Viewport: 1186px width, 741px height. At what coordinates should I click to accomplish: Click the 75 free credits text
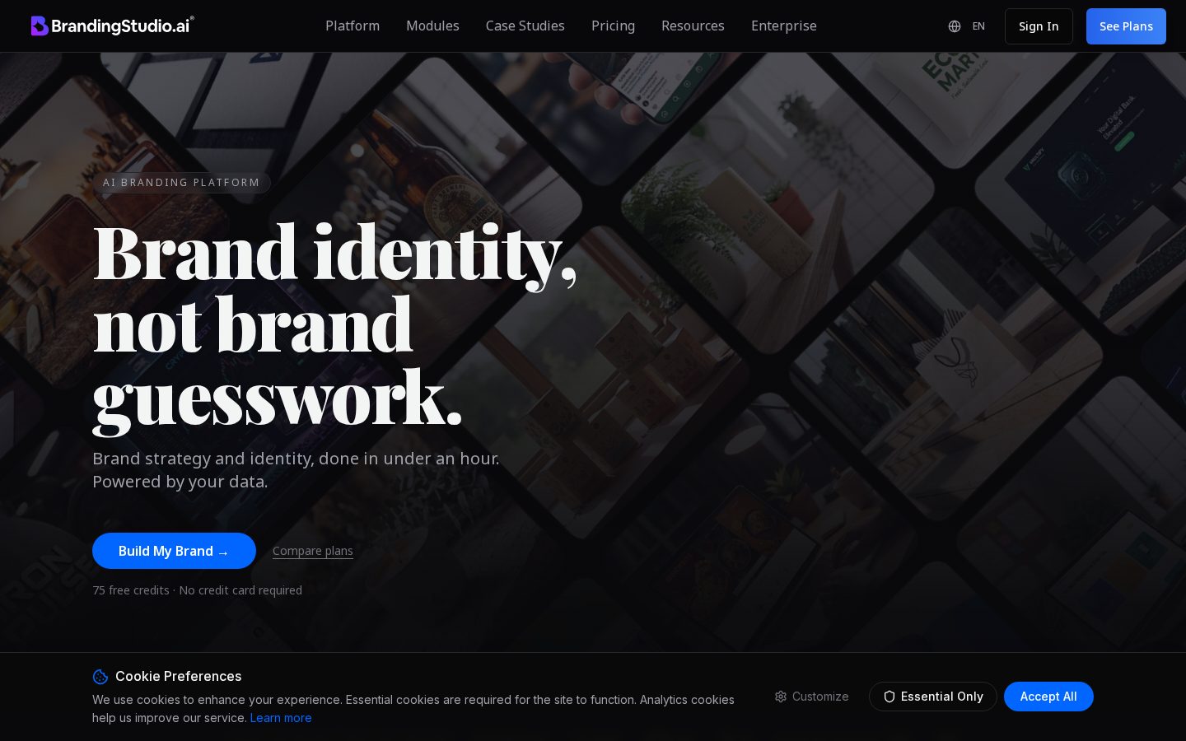pos(131,590)
